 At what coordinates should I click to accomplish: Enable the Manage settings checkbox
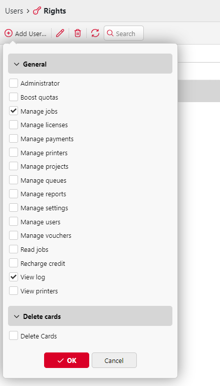tap(14, 208)
